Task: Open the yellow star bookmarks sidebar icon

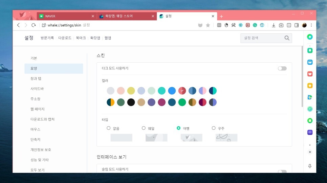Action: (310, 85)
